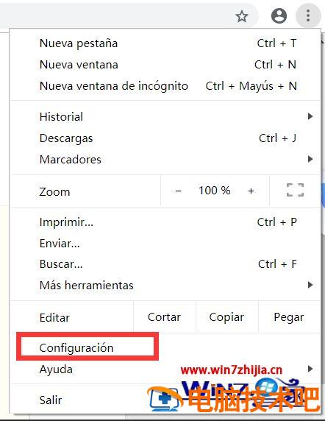Expand the Historial submenu arrow
Viewport: 325px width, 421px height.
click(310, 116)
